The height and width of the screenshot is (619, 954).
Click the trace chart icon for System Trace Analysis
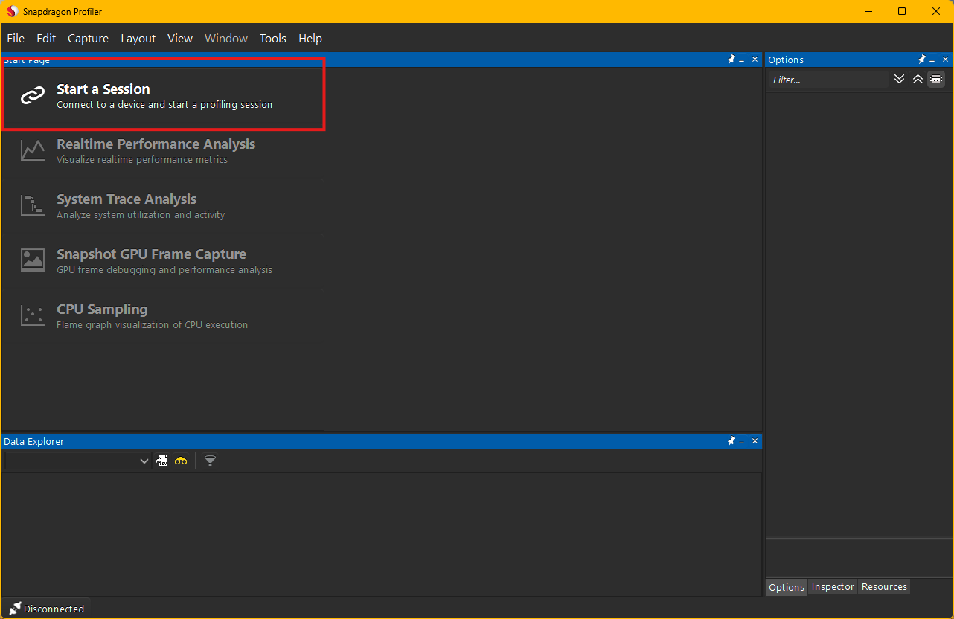click(x=33, y=205)
